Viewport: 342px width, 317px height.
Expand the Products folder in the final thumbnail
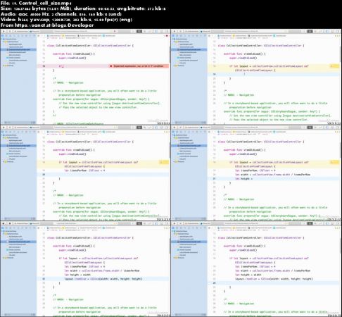tap(175, 258)
